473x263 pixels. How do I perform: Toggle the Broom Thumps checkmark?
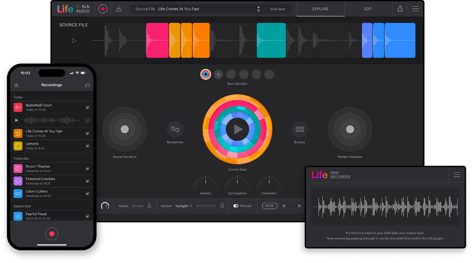[87, 169]
